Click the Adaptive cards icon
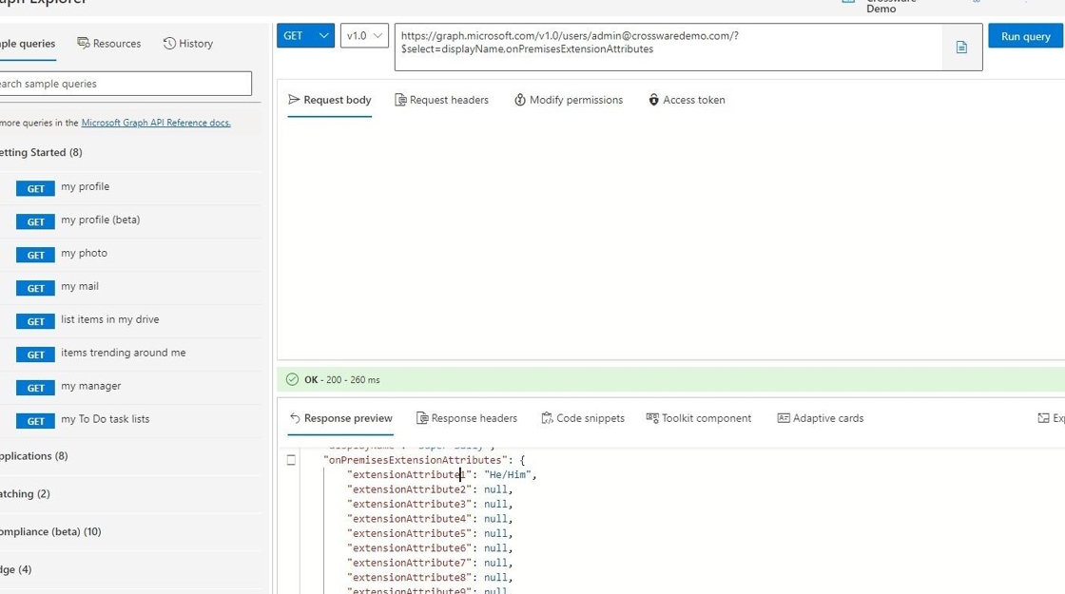The width and height of the screenshot is (1065, 594). (784, 418)
